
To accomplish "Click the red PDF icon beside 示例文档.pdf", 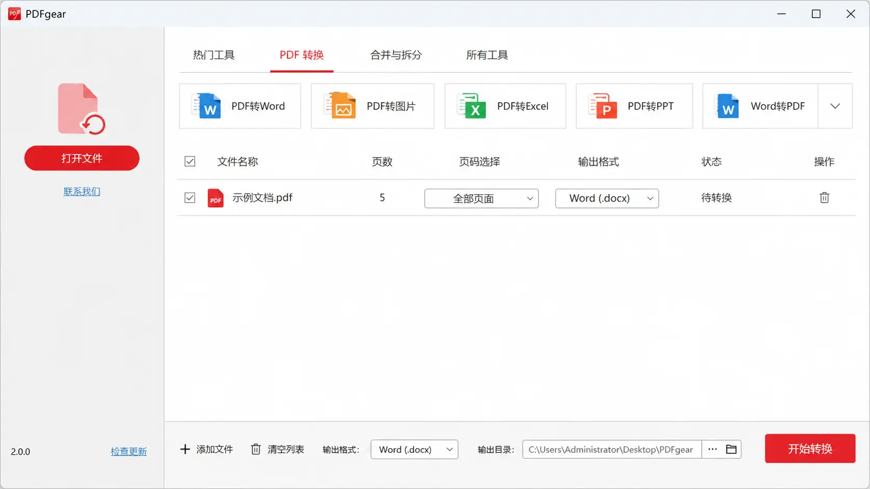I will click(x=215, y=198).
